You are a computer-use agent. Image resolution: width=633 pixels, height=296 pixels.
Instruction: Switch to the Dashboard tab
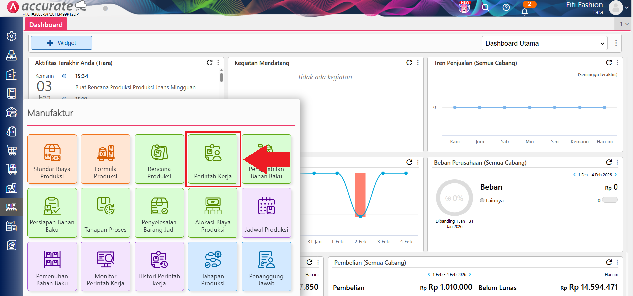(46, 25)
